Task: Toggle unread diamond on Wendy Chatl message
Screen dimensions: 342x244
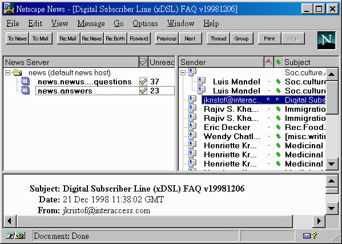Action: click(x=278, y=136)
